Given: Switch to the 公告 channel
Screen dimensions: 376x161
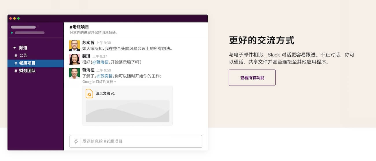Looking at the screenshot, I should pyautogui.click(x=23, y=56).
